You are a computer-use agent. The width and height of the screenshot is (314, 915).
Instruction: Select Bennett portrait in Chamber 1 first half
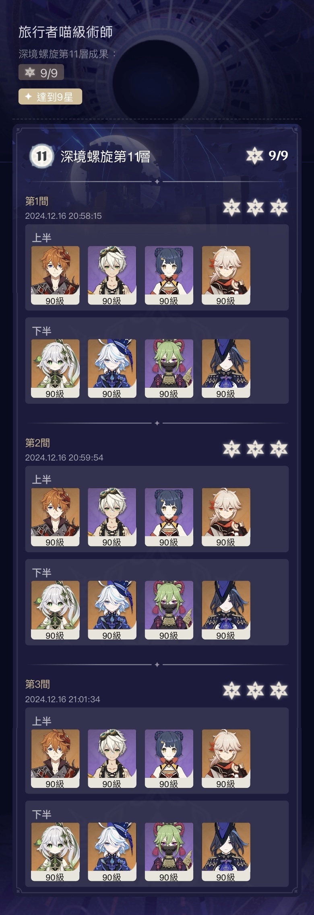(x=112, y=276)
